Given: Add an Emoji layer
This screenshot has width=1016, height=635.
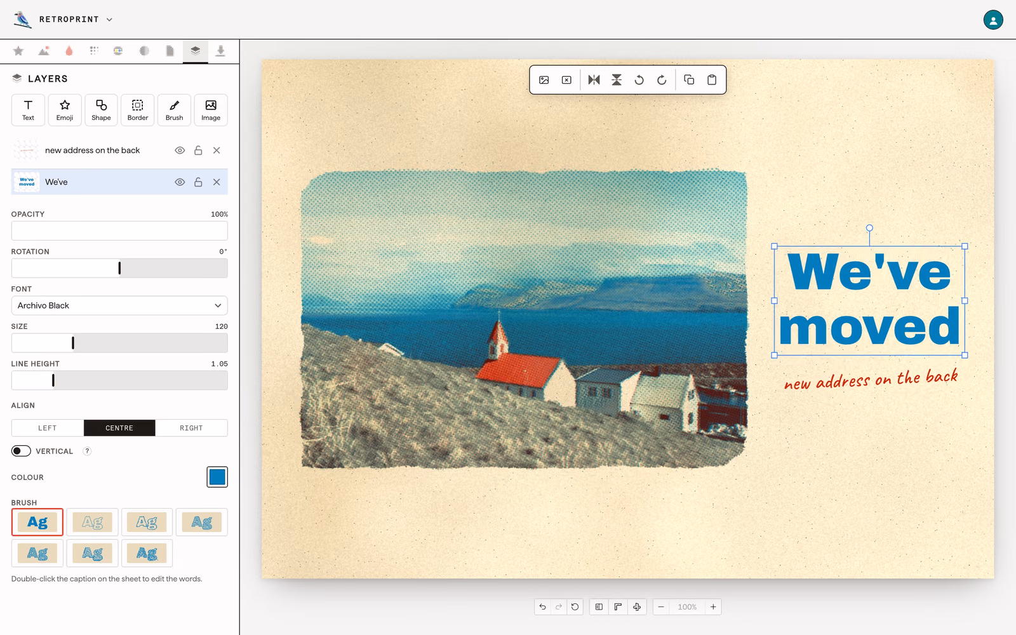Looking at the screenshot, I should [x=65, y=110].
